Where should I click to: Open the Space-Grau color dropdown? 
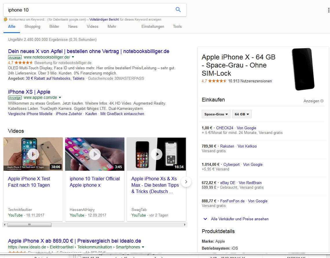[x=216, y=114]
